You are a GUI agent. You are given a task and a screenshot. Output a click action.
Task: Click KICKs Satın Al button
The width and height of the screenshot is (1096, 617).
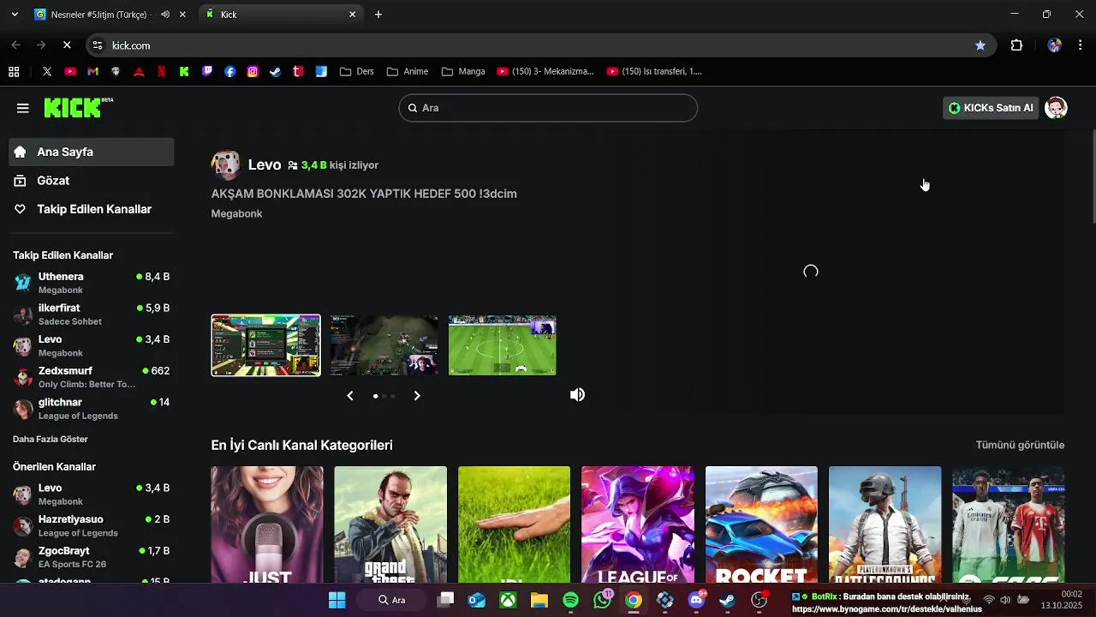pos(991,108)
